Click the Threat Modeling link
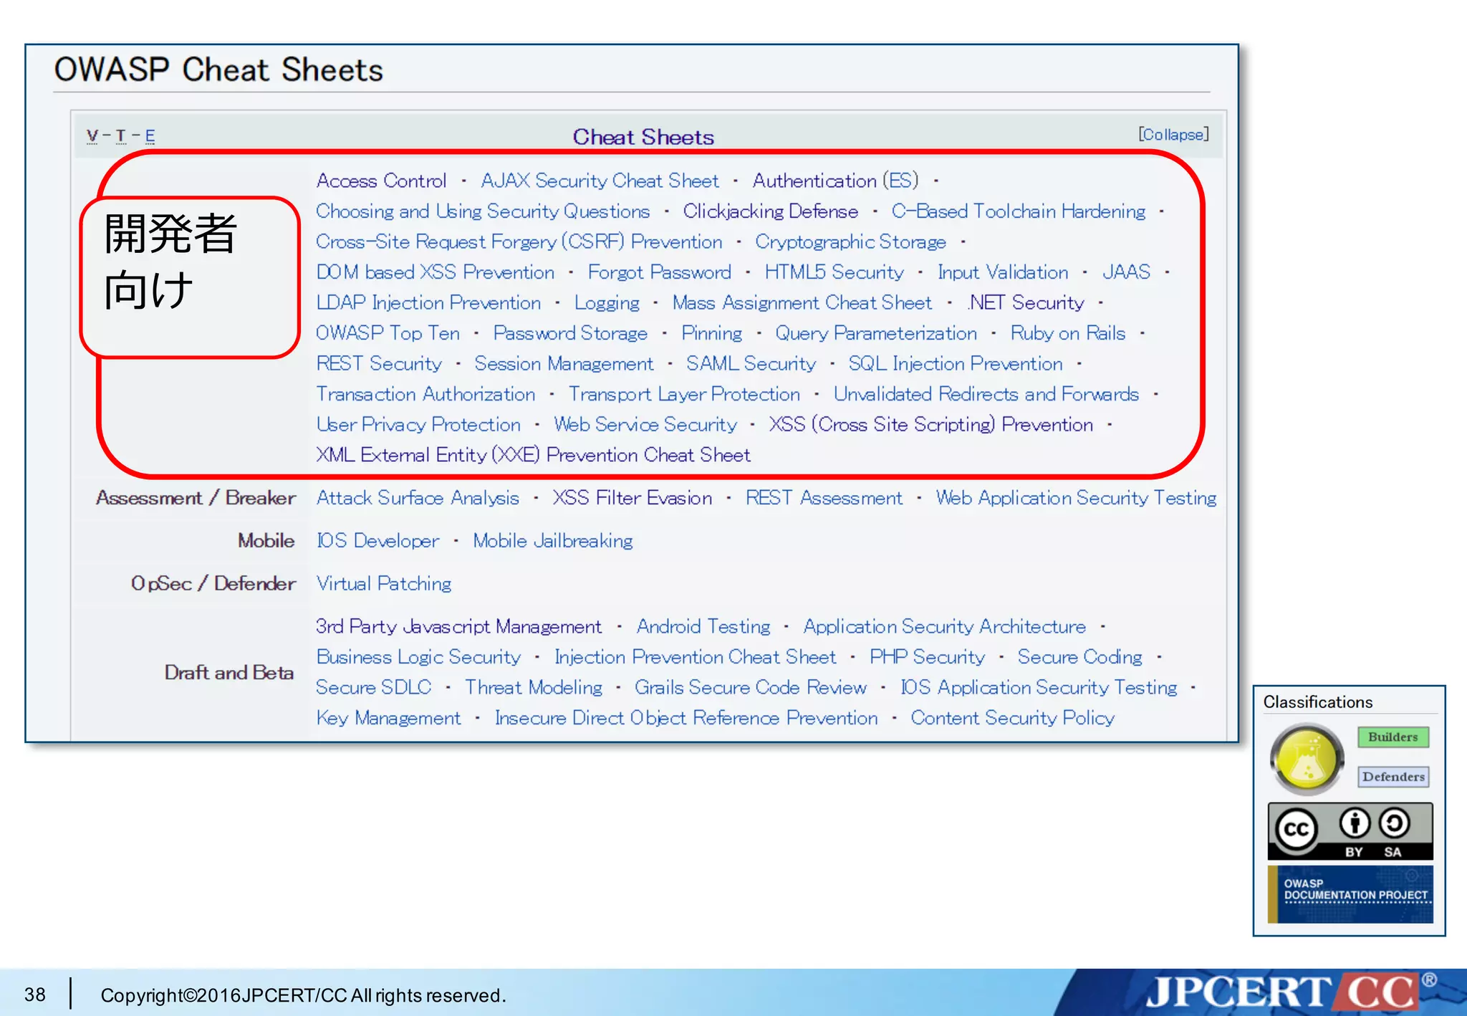 click(534, 688)
